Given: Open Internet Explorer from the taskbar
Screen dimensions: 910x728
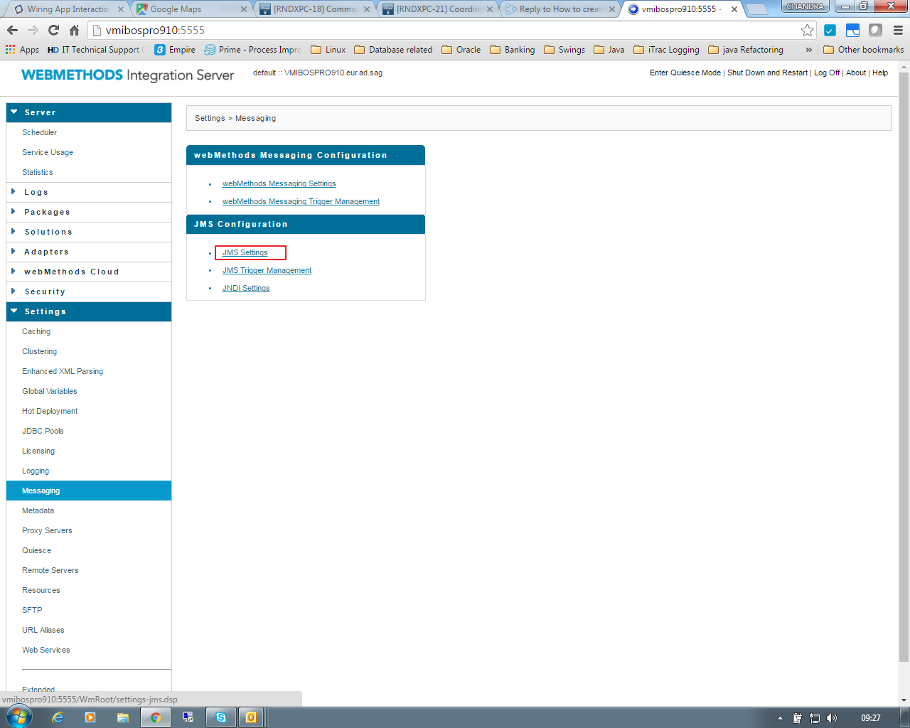Looking at the screenshot, I should (x=58, y=717).
